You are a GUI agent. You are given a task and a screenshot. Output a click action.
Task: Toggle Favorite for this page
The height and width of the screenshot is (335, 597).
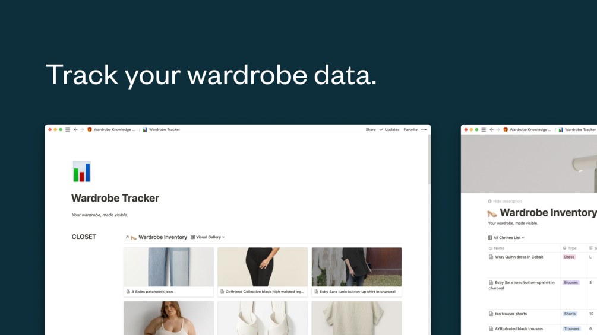tap(410, 129)
